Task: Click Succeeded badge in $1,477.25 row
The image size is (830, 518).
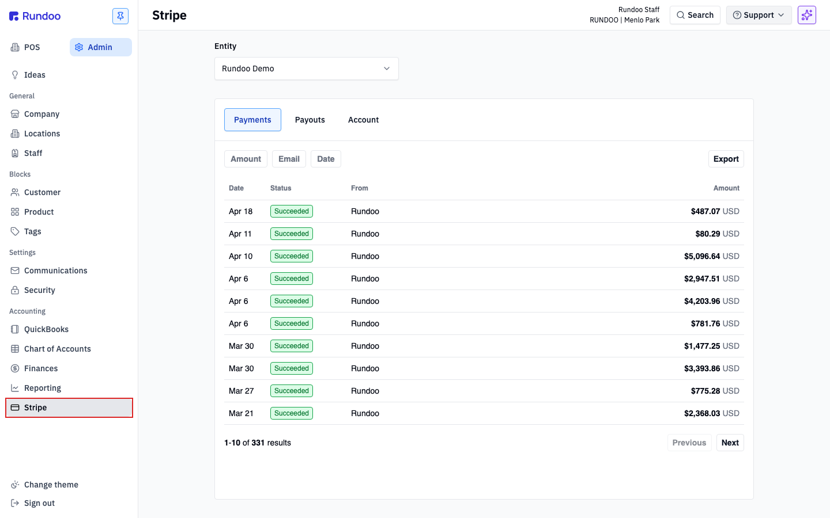Action: click(292, 346)
